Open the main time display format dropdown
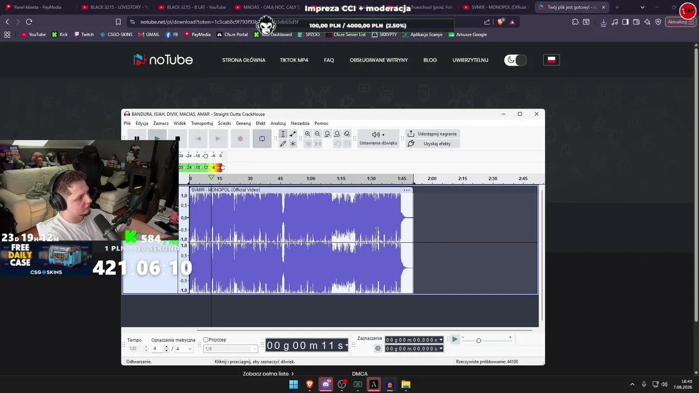 pos(346,346)
